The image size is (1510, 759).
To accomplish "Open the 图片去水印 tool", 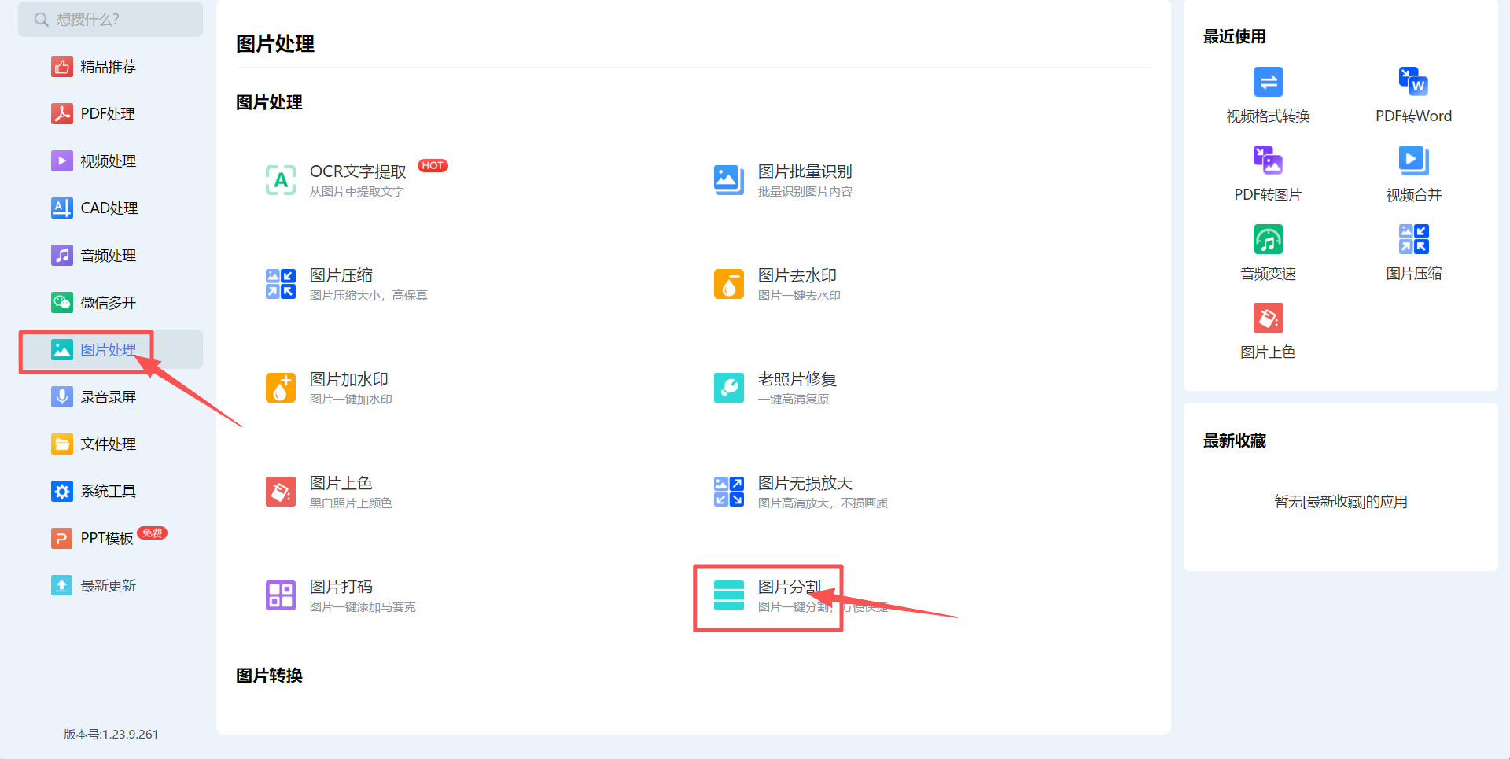I will click(777, 284).
